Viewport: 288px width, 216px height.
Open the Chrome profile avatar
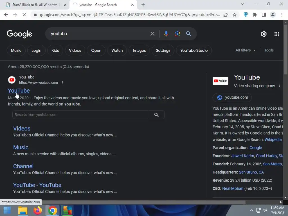[x=273, y=15]
